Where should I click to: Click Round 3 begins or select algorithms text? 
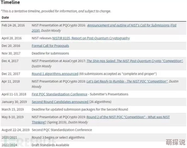58,138
